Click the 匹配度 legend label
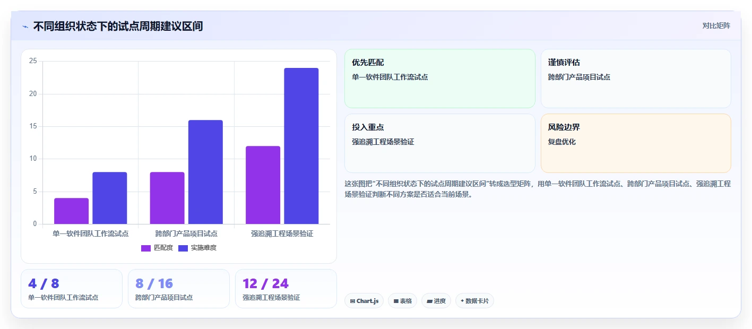The height and width of the screenshot is (329, 752). pyautogui.click(x=163, y=248)
